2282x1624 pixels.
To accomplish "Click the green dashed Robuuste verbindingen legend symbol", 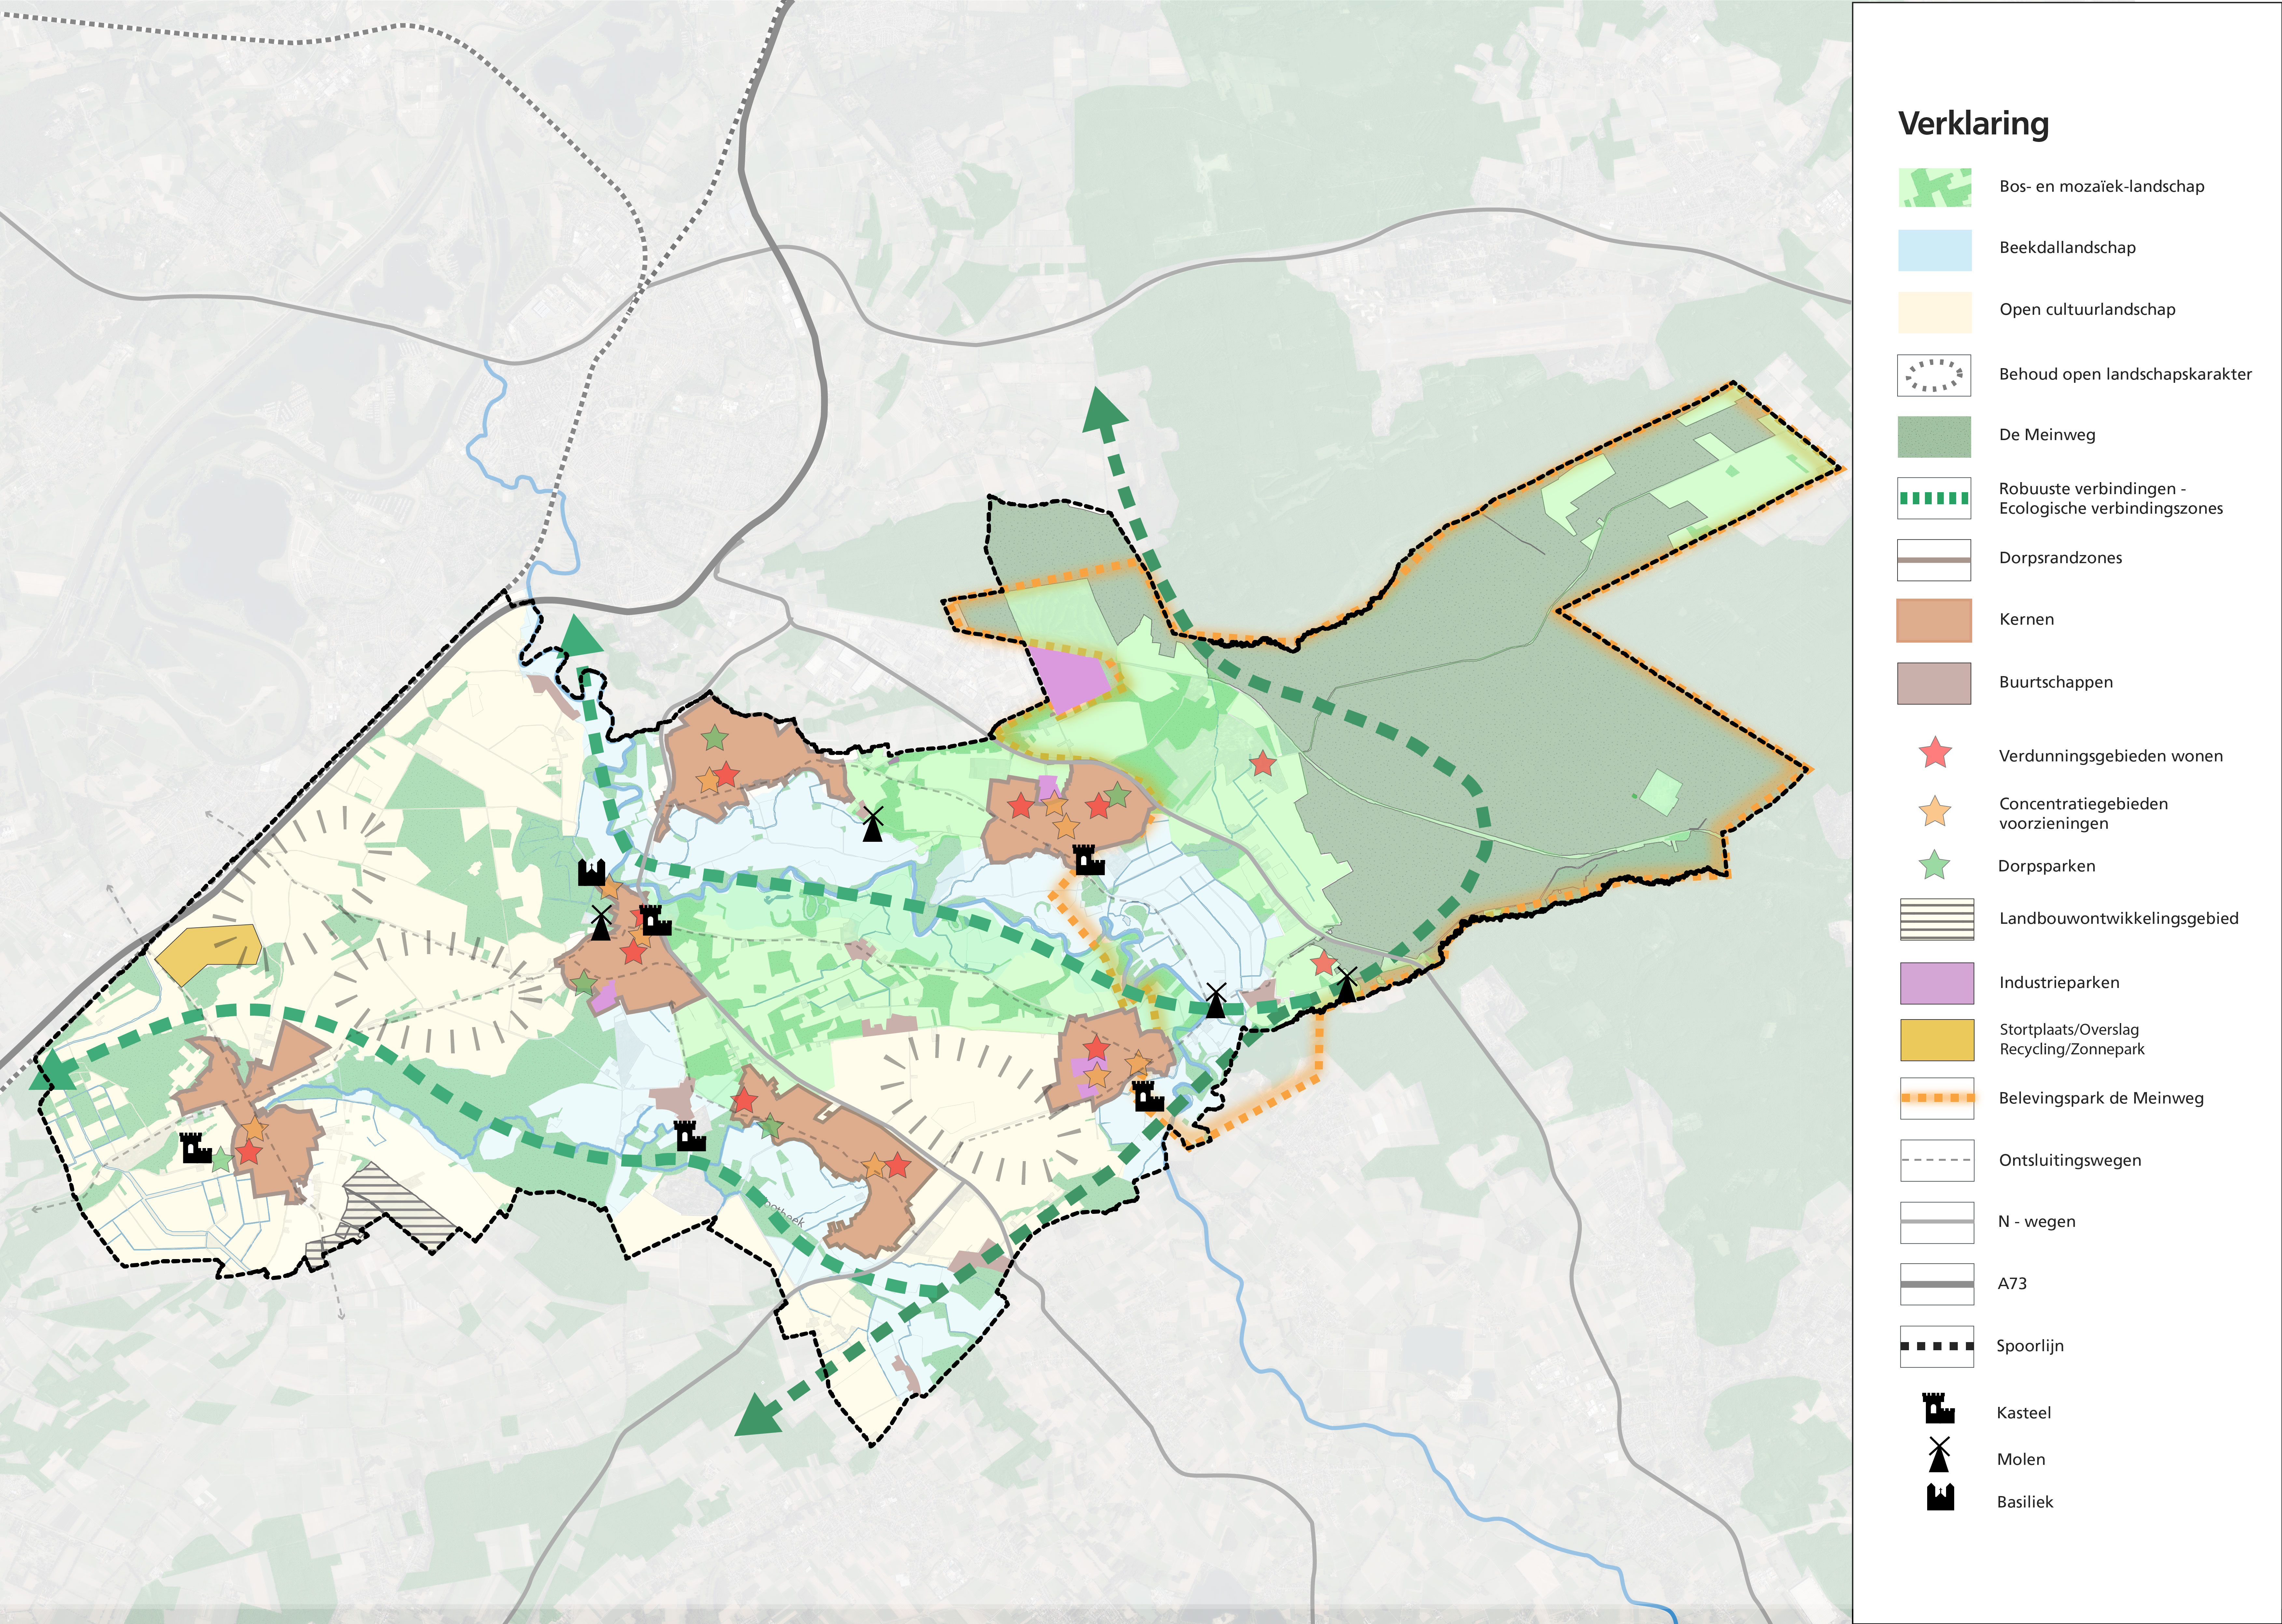I will [x=1934, y=498].
